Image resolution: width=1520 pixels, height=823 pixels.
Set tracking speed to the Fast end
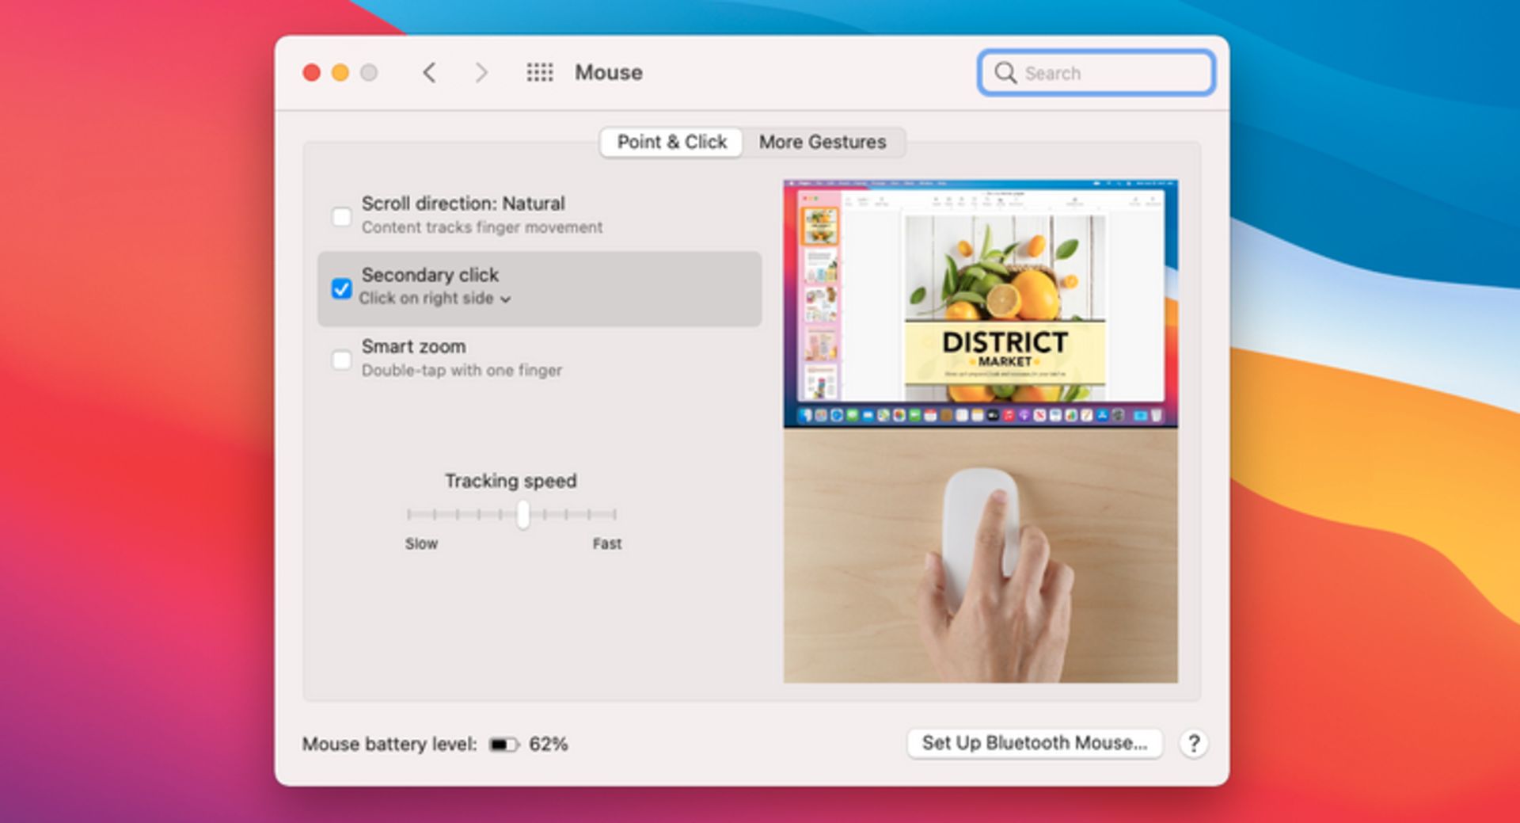point(614,515)
